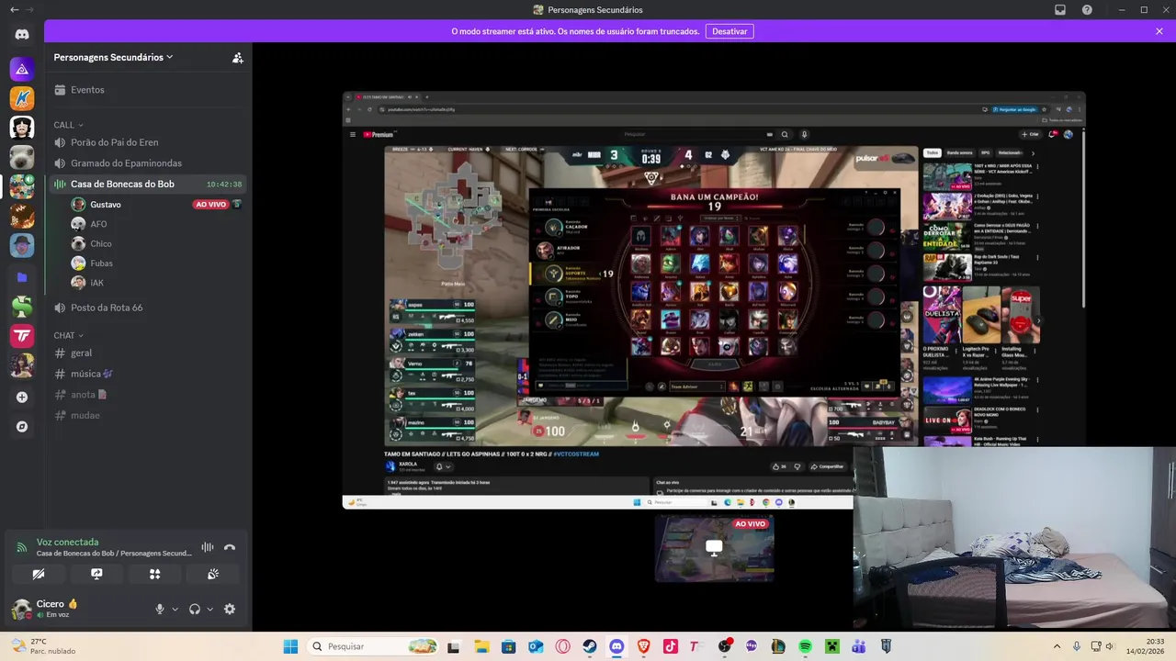The image size is (1176, 661).
Task: Open the orange K server icon
Action: pos(22,98)
